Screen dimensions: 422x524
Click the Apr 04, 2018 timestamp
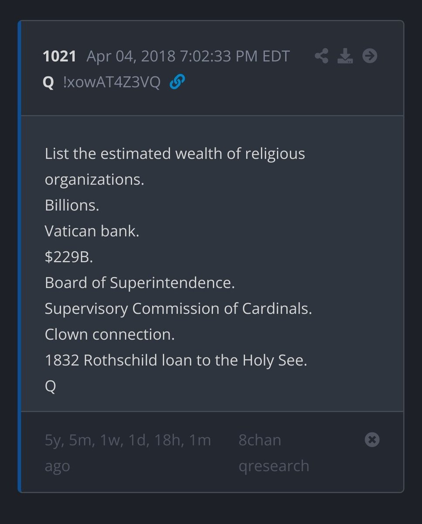pos(188,56)
